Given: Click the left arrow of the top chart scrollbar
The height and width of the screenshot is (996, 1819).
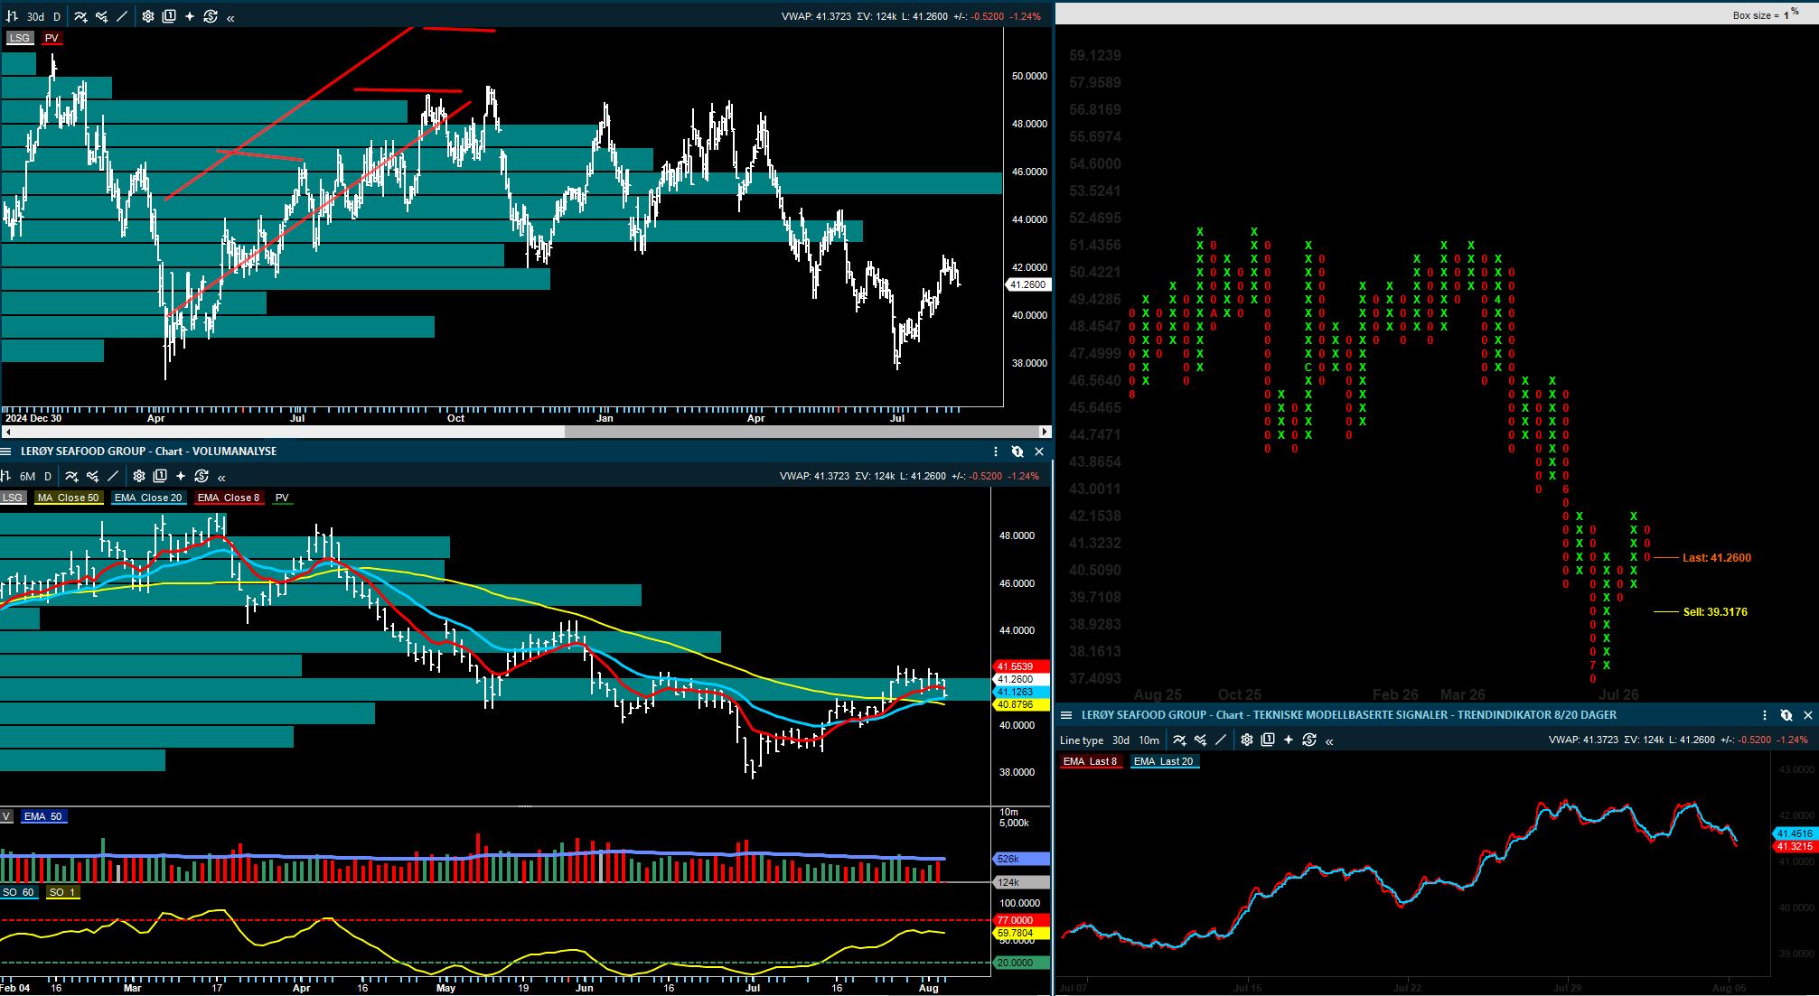Looking at the screenshot, I should point(7,432).
